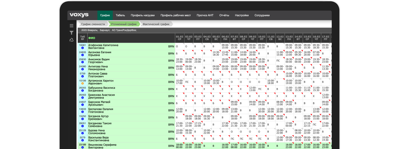399x149 pixels.
Task: Select the 01.02 СР date column header
Action: coord(180,38)
